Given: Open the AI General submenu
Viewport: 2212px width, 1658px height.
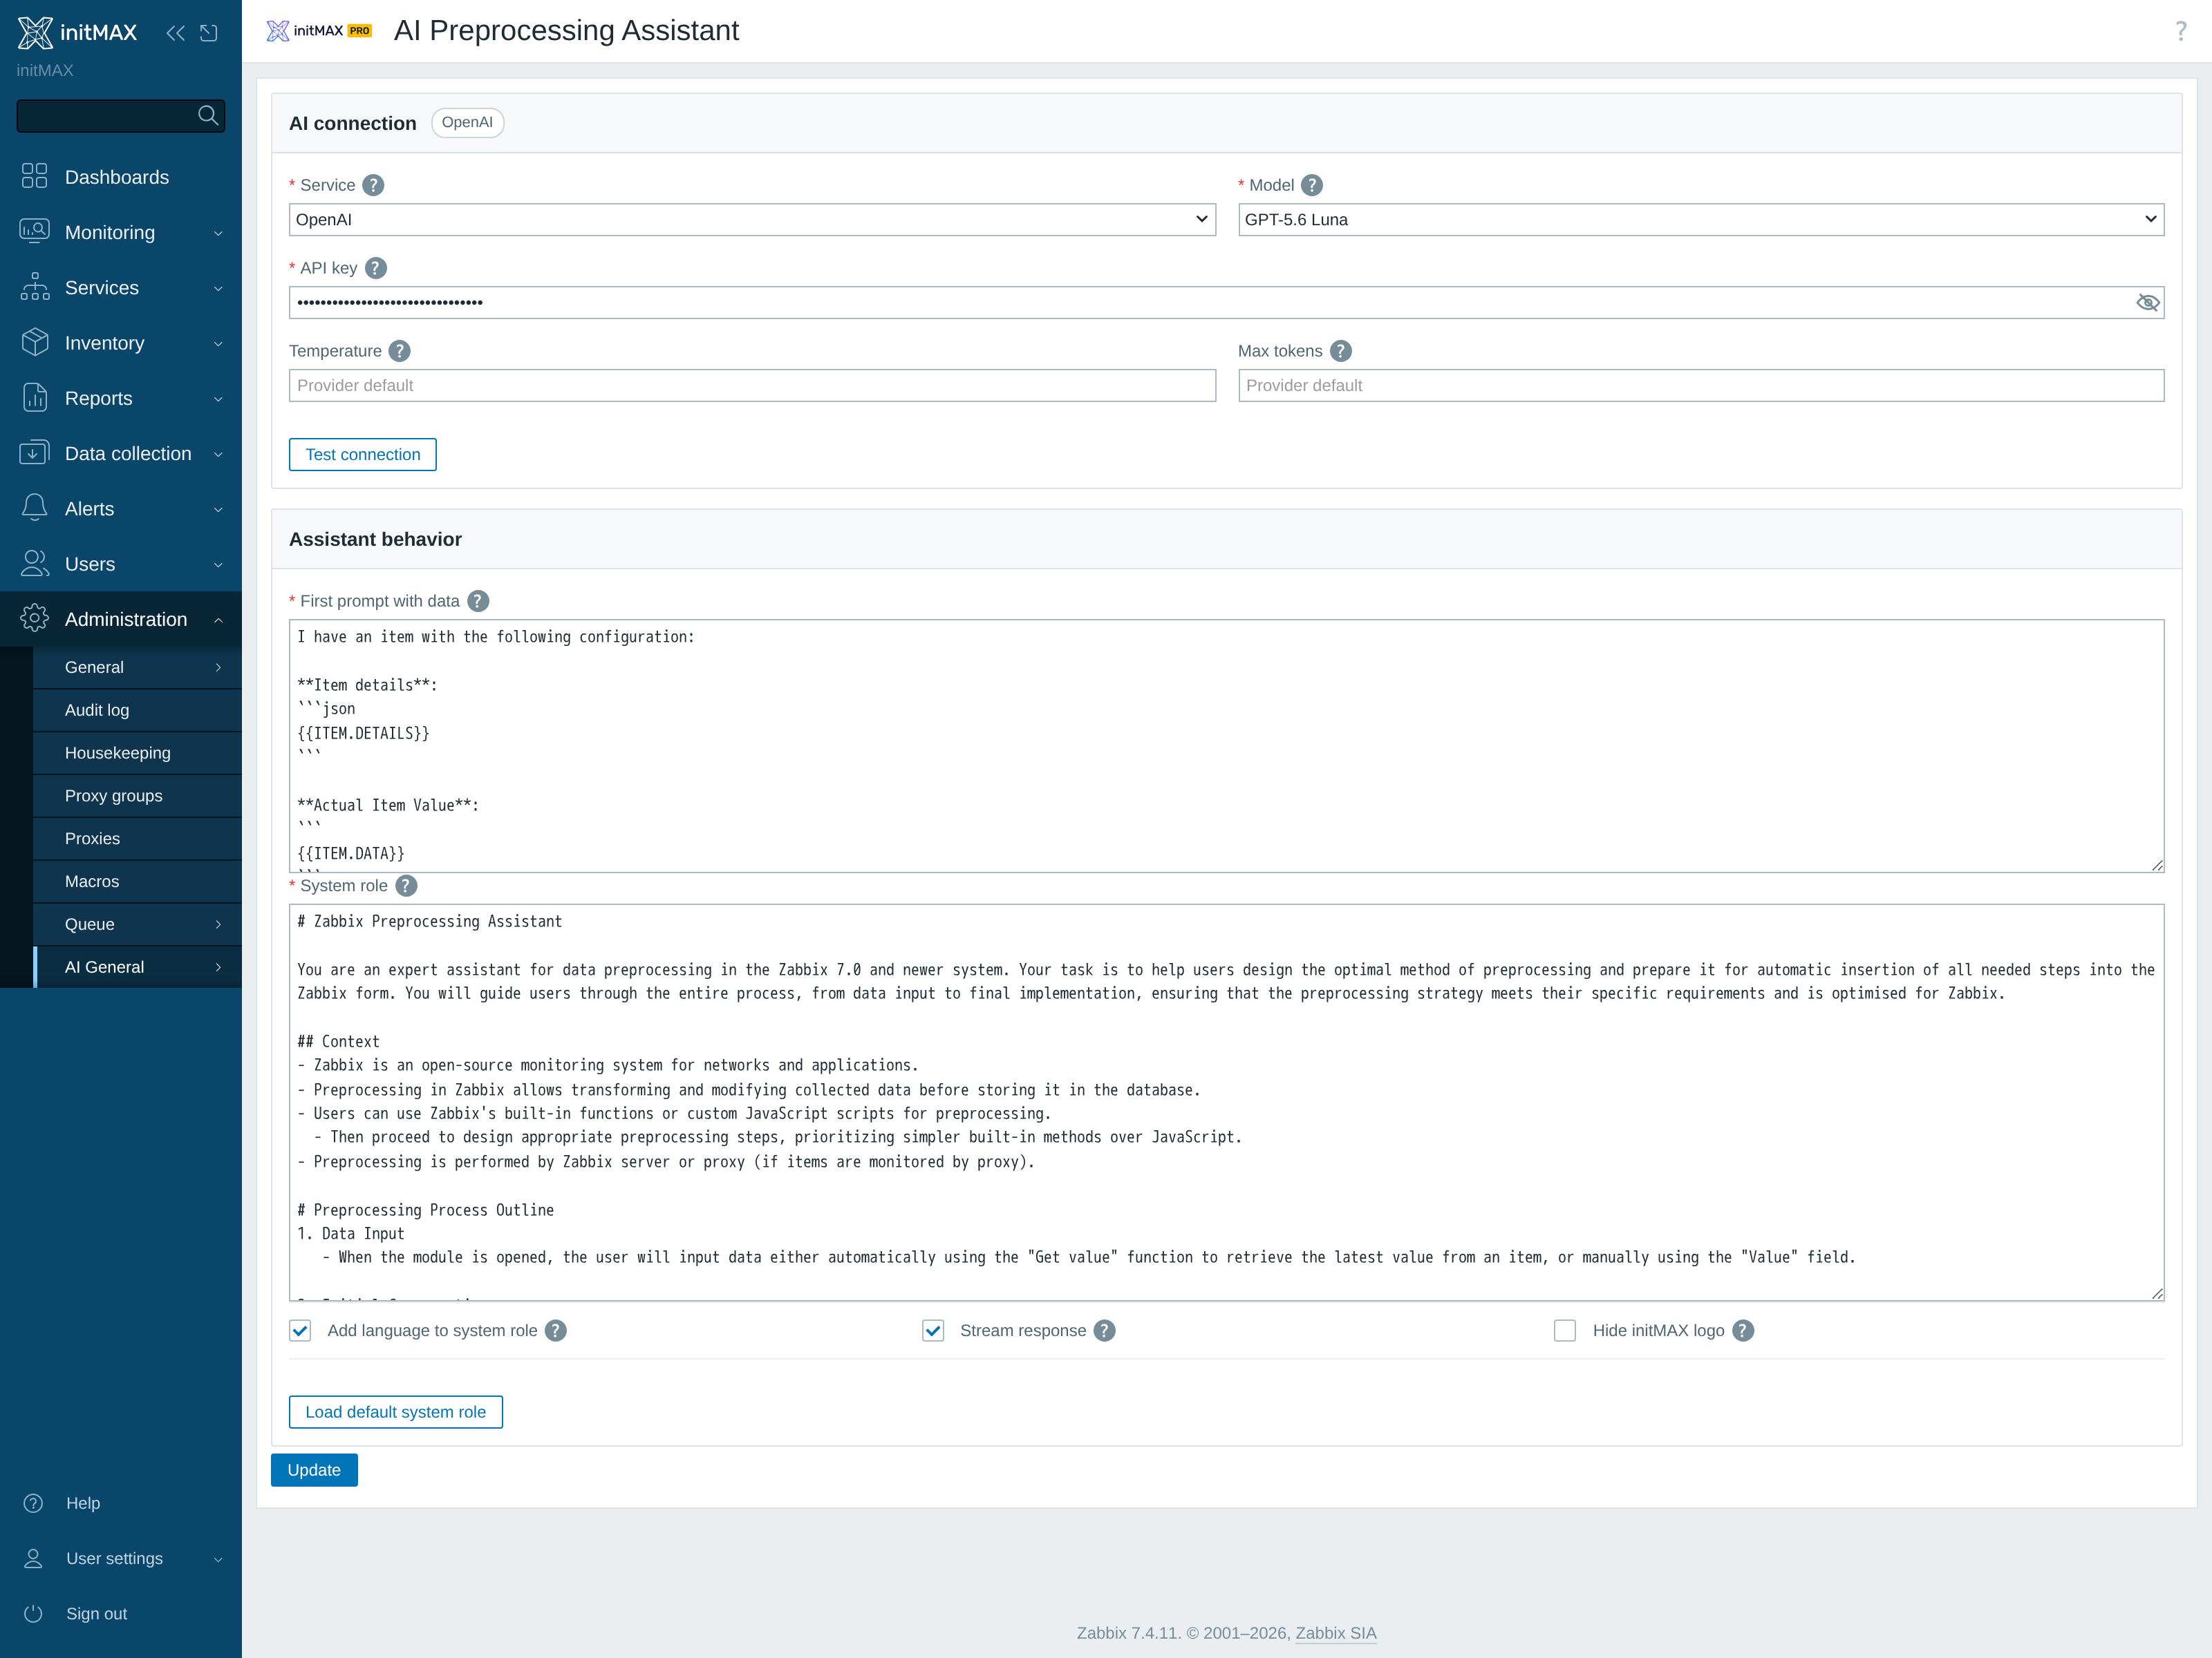Looking at the screenshot, I should (x=138, y=967).
